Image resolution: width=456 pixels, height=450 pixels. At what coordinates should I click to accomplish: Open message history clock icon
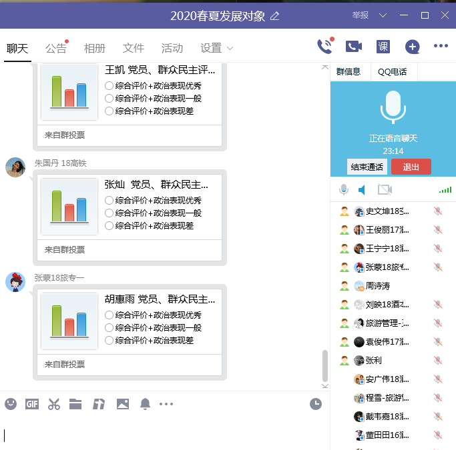tap(316, 403)
